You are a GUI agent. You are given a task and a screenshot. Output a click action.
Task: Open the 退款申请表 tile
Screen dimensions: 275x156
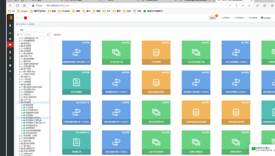156,83
